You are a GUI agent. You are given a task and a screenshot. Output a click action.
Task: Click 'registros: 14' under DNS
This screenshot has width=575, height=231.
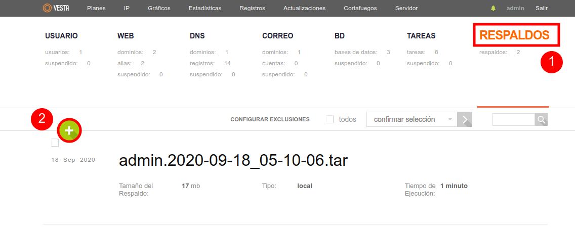click(x=210, y=63)
